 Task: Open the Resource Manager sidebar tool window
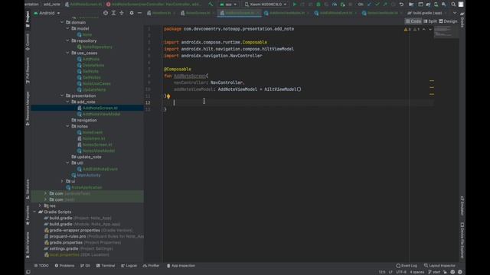pos(28,108)
